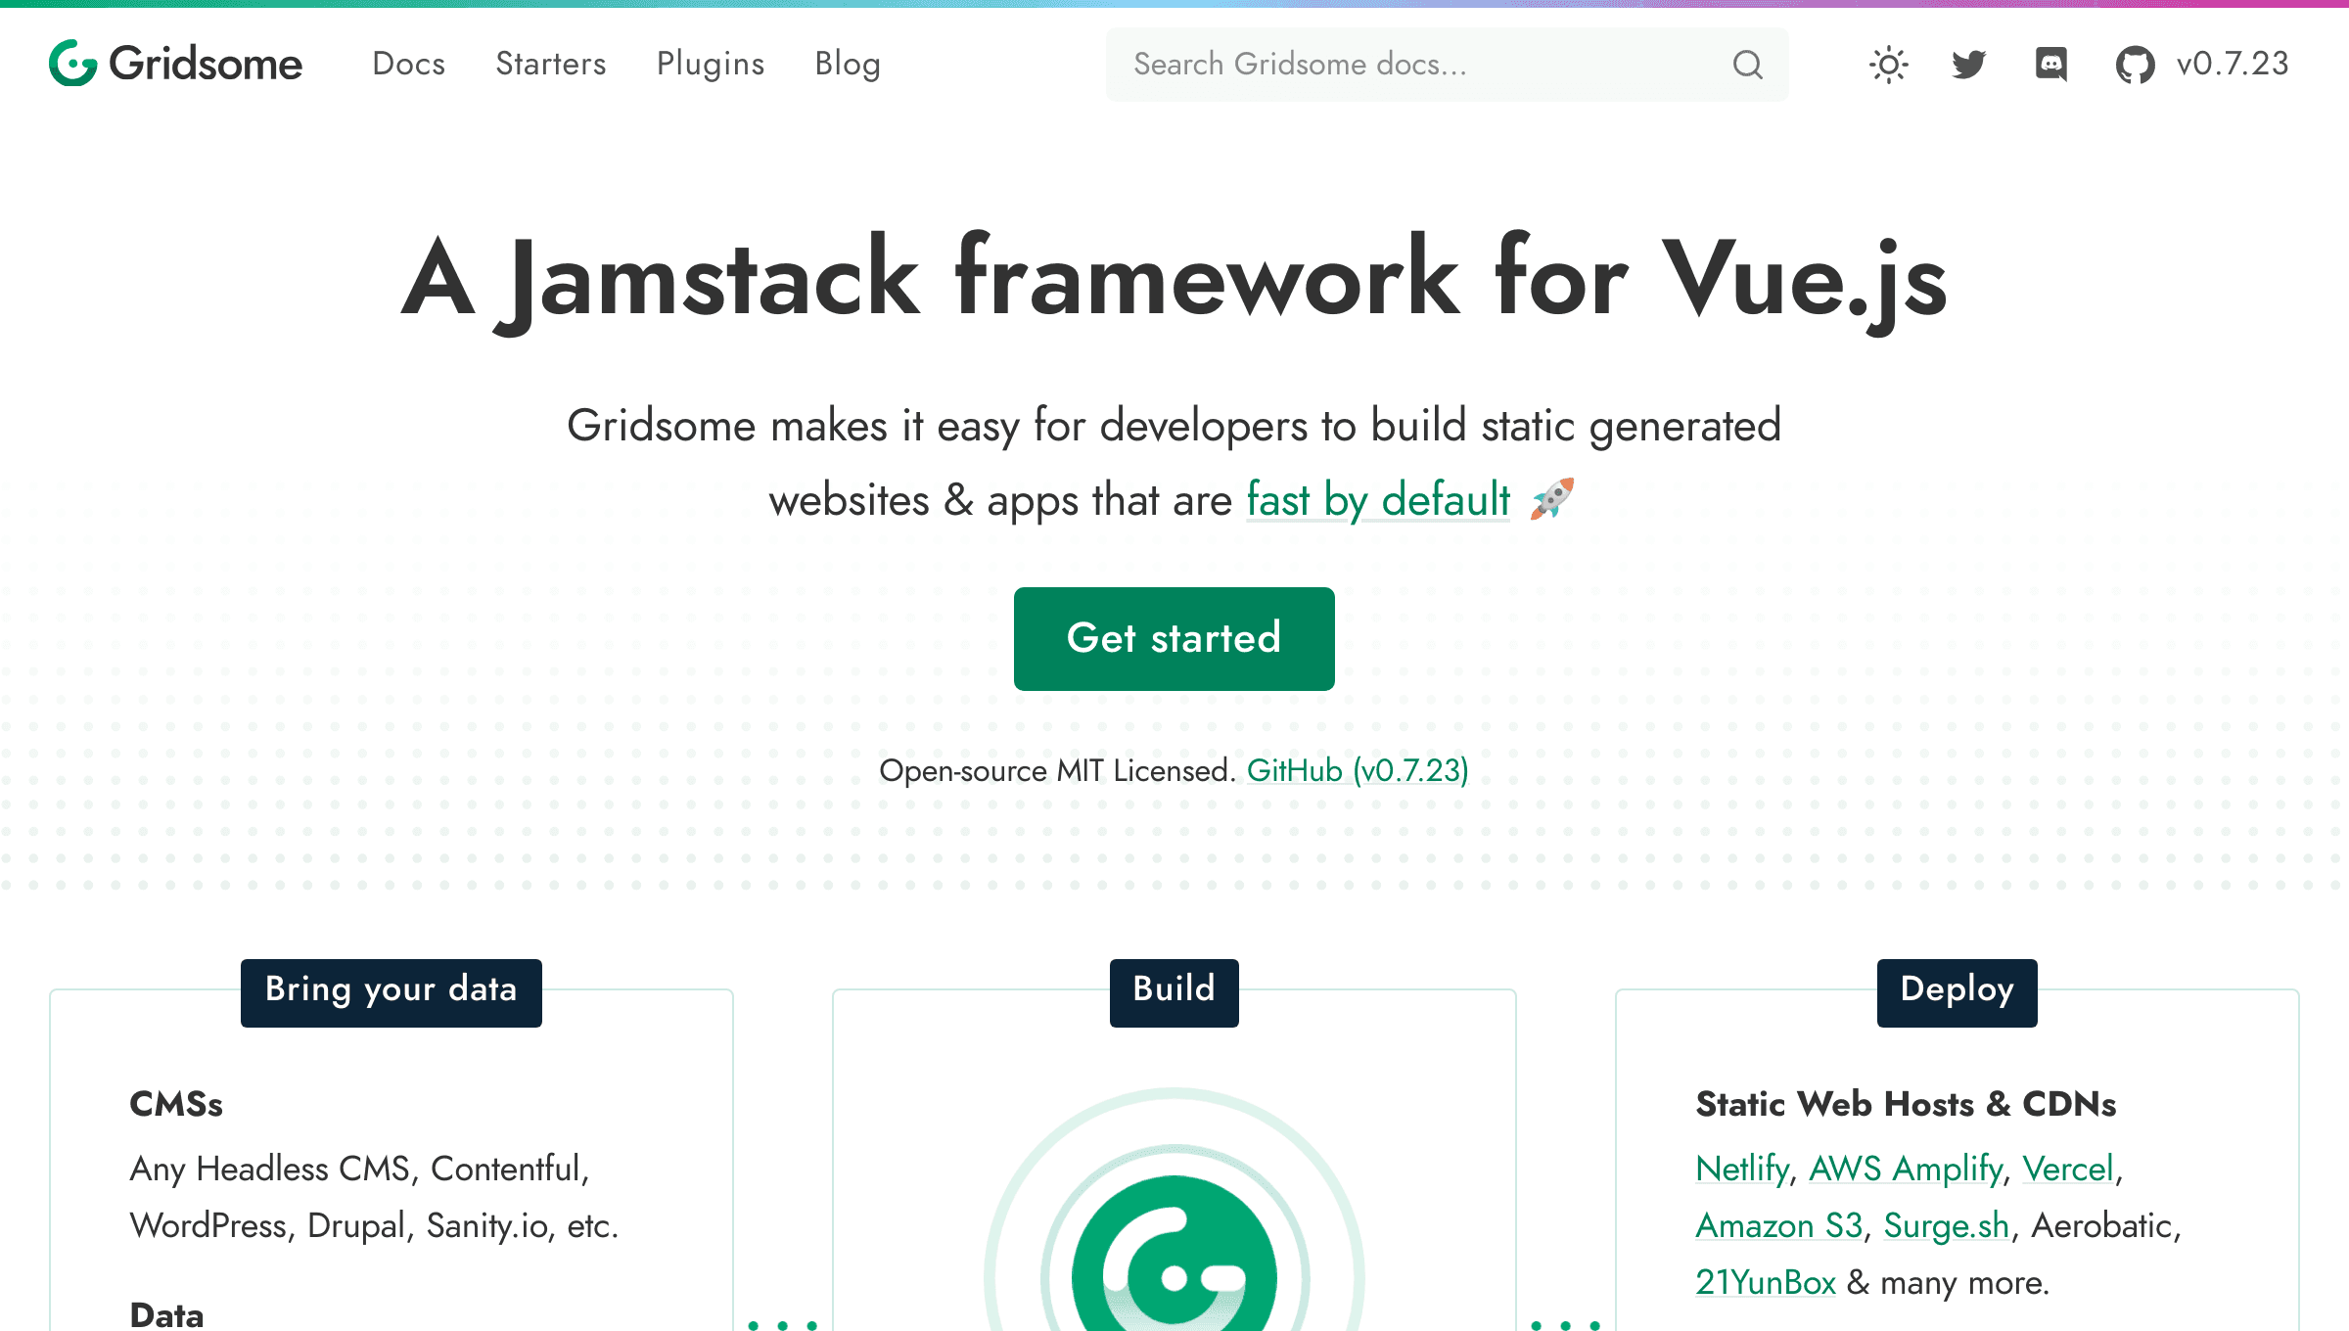Click the search magnifier icon
This screenshot has width=2349, height=1331.
[1747, 65]
